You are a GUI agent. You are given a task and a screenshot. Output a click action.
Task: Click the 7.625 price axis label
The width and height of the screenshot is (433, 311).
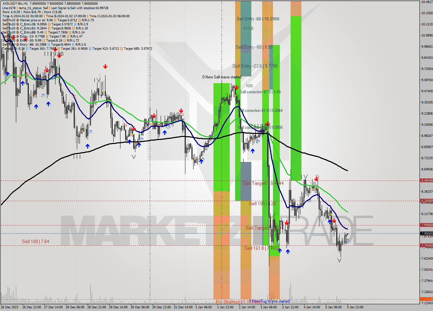(427, 258)
